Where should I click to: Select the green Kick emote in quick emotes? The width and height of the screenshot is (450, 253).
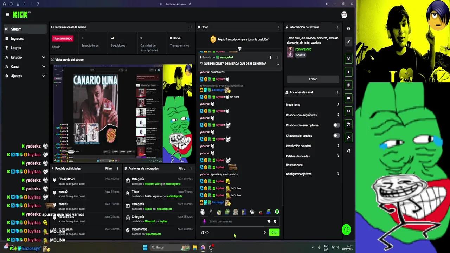[277, 212]
